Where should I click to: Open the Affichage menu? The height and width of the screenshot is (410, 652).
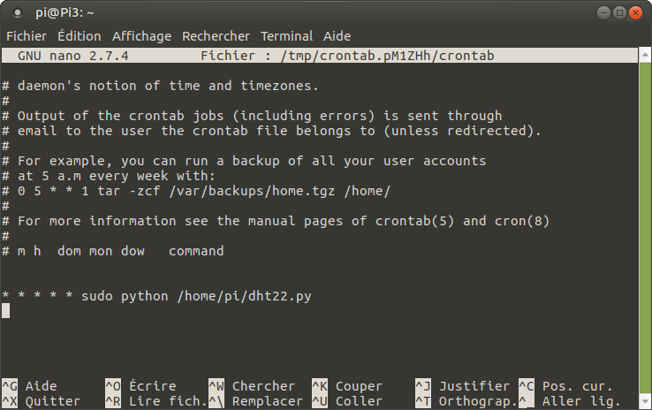141,36
